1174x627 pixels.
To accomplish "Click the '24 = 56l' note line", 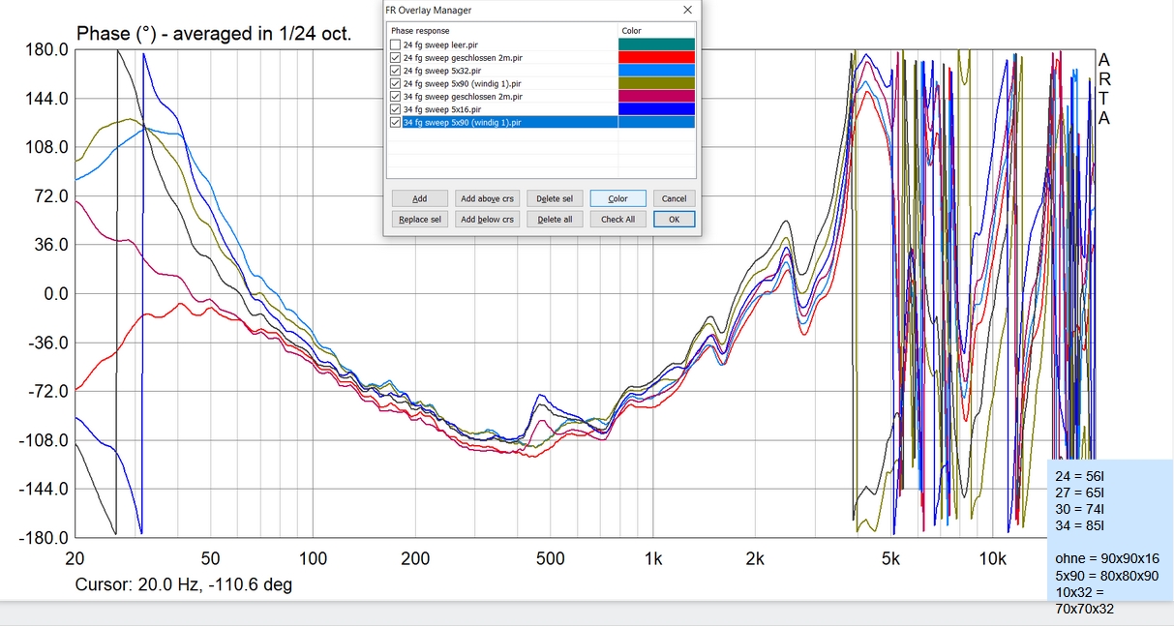I will [1079, 476].
